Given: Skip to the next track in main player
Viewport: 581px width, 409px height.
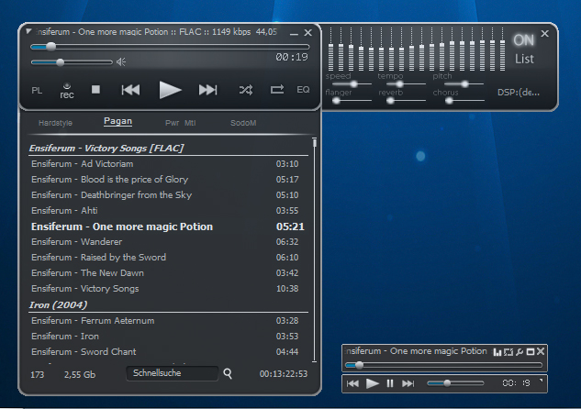Looking at the screenshot, I should pos(208,90).
